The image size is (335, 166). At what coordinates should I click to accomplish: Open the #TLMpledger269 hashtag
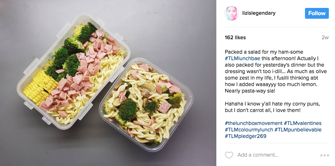tap(246, 136)
